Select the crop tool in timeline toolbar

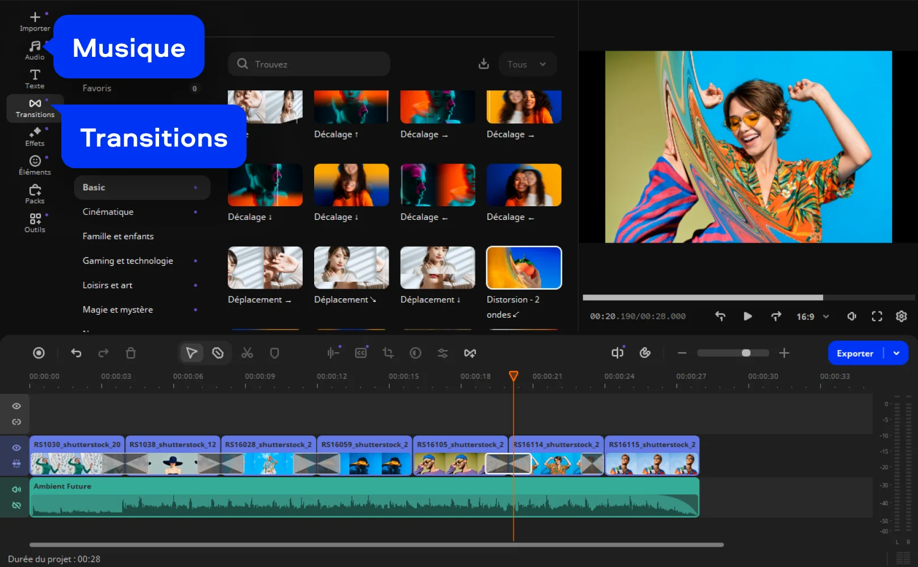388,353
